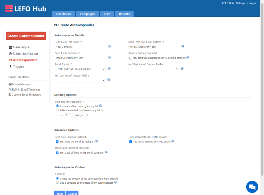Click help icon next to send as multipart

(x=97, y=141)
